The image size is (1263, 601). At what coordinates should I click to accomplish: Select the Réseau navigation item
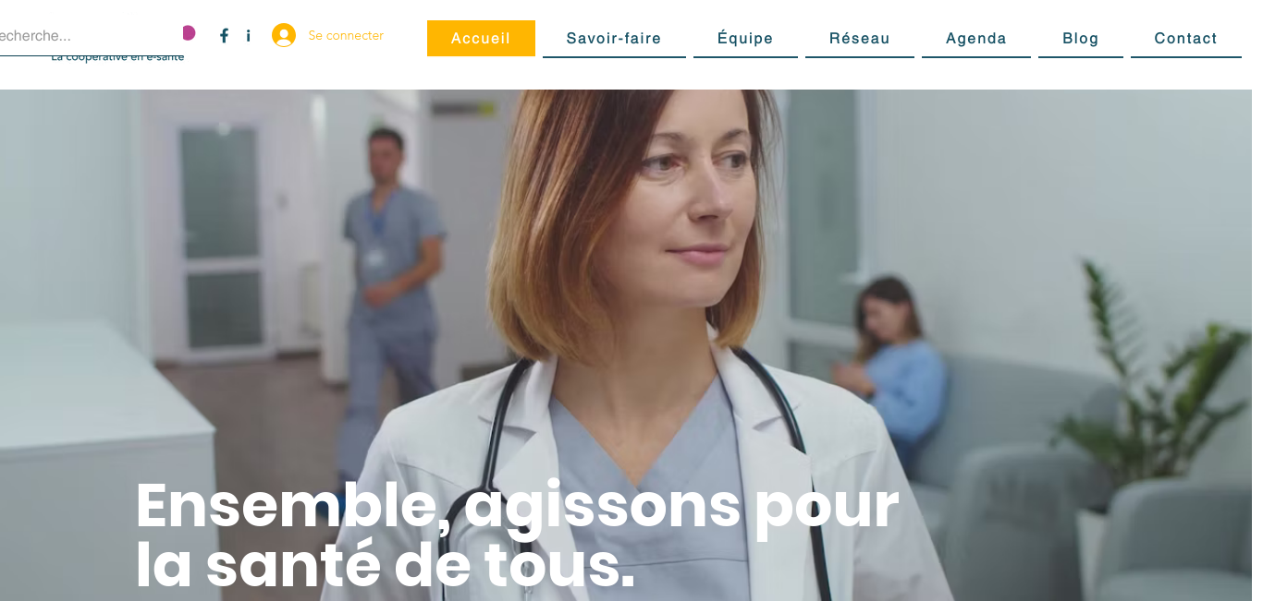point(860,38)
